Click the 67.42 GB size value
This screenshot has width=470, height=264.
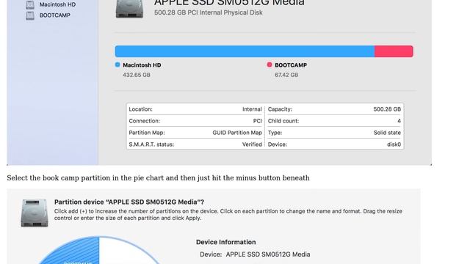point(286,75)
